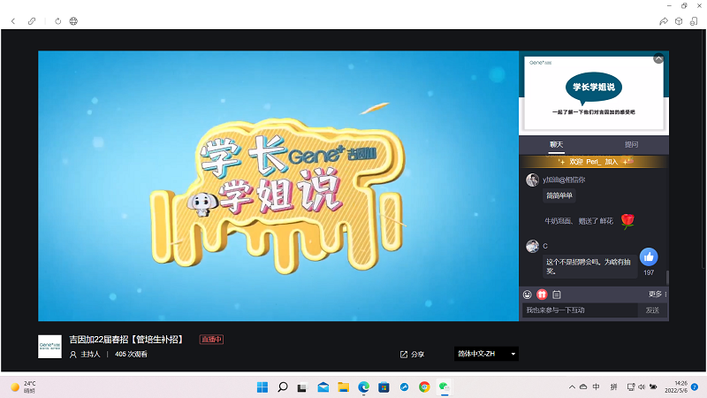Click the 分享 share link
The height and width of the screenshot is (398, 707).
pyautogui.click(x=413, y=354)
